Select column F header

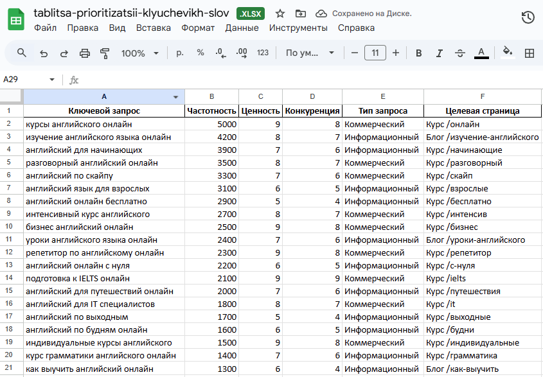point(483,96)
